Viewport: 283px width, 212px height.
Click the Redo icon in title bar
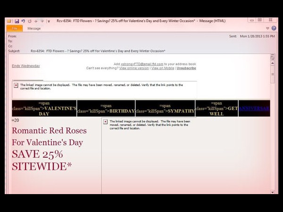point(29,21)
